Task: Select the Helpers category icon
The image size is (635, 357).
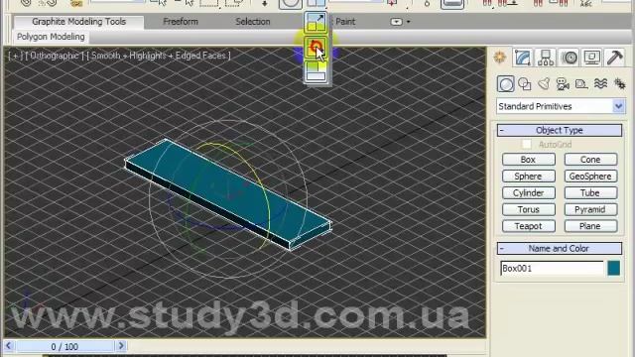Action: pos(581,84)
